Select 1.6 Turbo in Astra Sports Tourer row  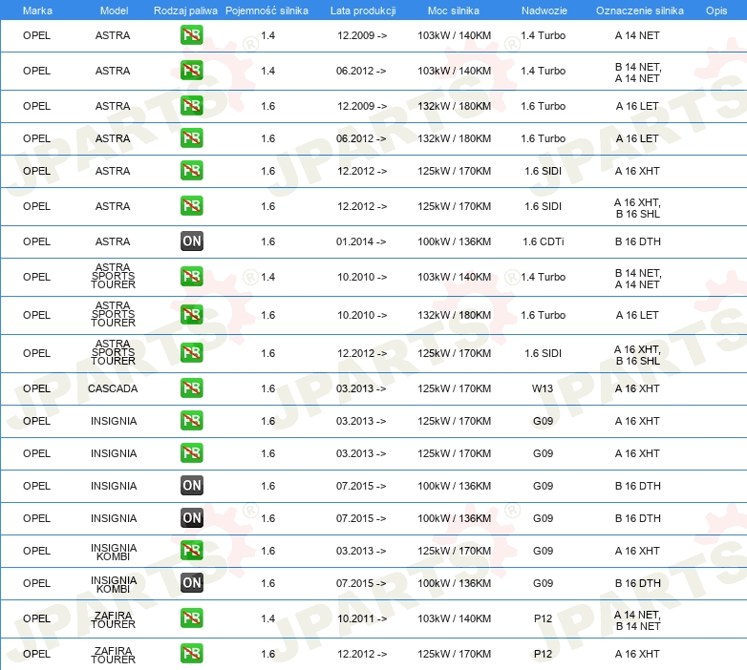(x=544, y=315)
